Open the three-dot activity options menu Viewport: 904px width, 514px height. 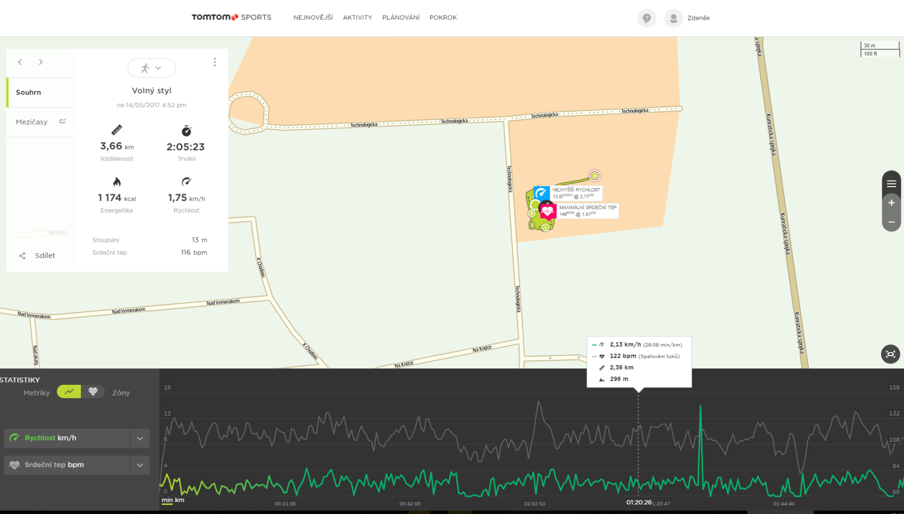[x=215, y=62]
